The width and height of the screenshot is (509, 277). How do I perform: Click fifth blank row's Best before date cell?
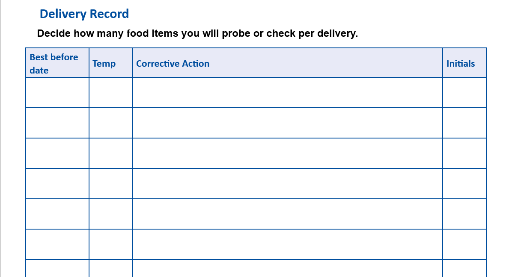point(57,214)
